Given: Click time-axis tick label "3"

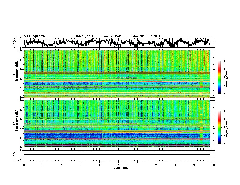Looking at the screenshot, I should click(x=81, y=165).
